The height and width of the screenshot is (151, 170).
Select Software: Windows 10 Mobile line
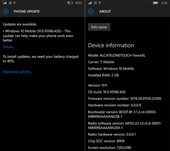(111, 69)
